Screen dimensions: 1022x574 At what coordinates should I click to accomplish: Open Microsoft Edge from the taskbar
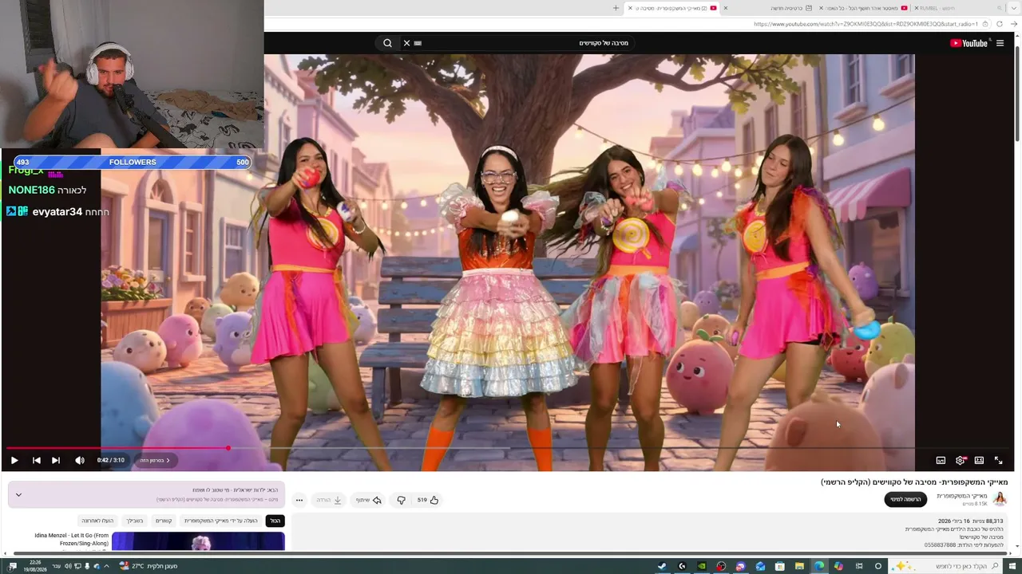coord(819,566)
